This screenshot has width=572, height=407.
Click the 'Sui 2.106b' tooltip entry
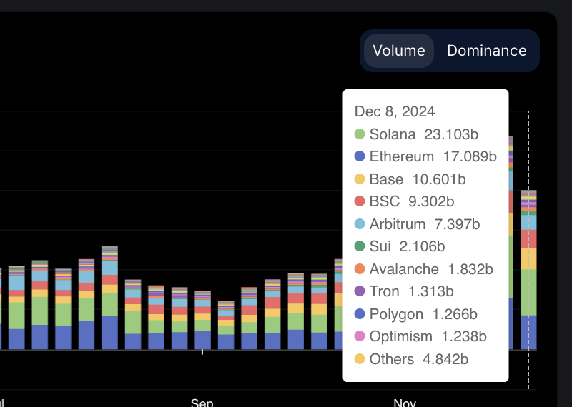[x=400, y=246]
